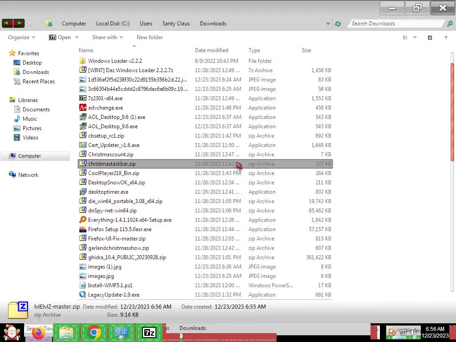Open Downloads in Favorites
This screenshot has height=342, width=456.
click(36, 72)
